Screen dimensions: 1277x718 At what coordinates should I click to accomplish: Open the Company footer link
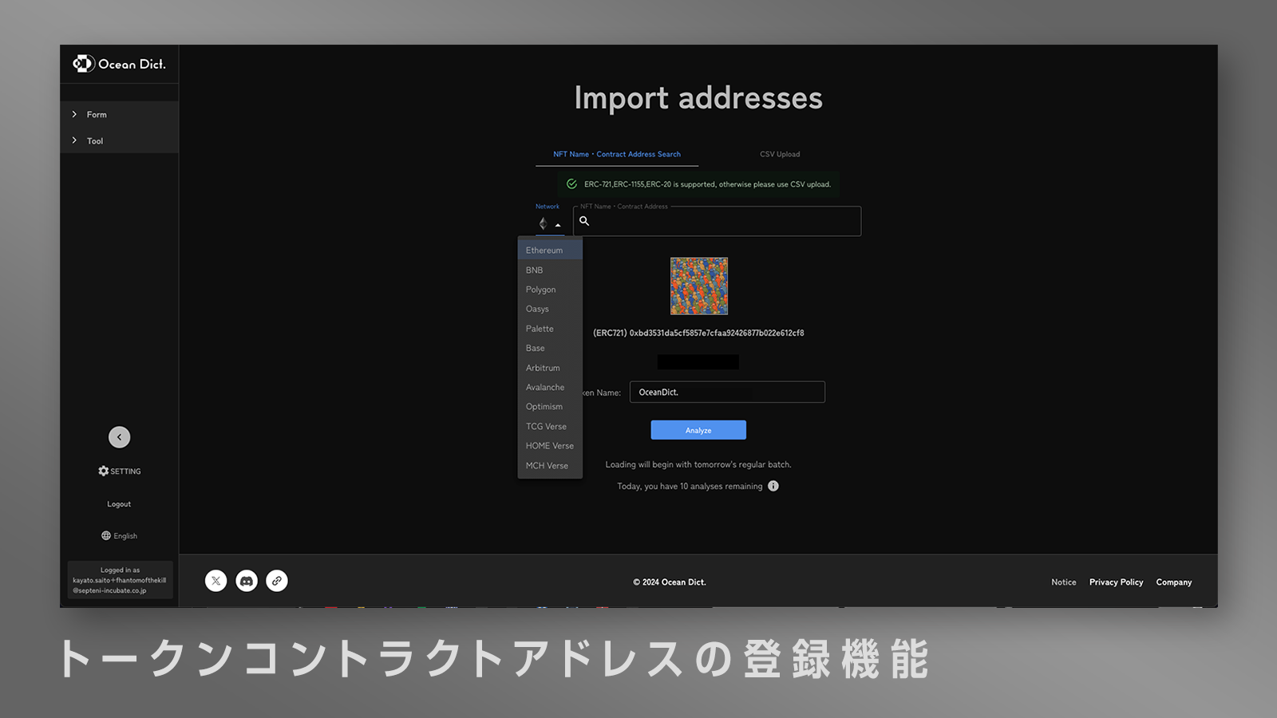click(x=1174, y=582)
